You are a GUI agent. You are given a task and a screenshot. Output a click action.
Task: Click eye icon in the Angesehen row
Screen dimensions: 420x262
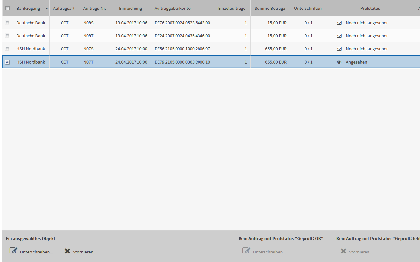point(339,62)
